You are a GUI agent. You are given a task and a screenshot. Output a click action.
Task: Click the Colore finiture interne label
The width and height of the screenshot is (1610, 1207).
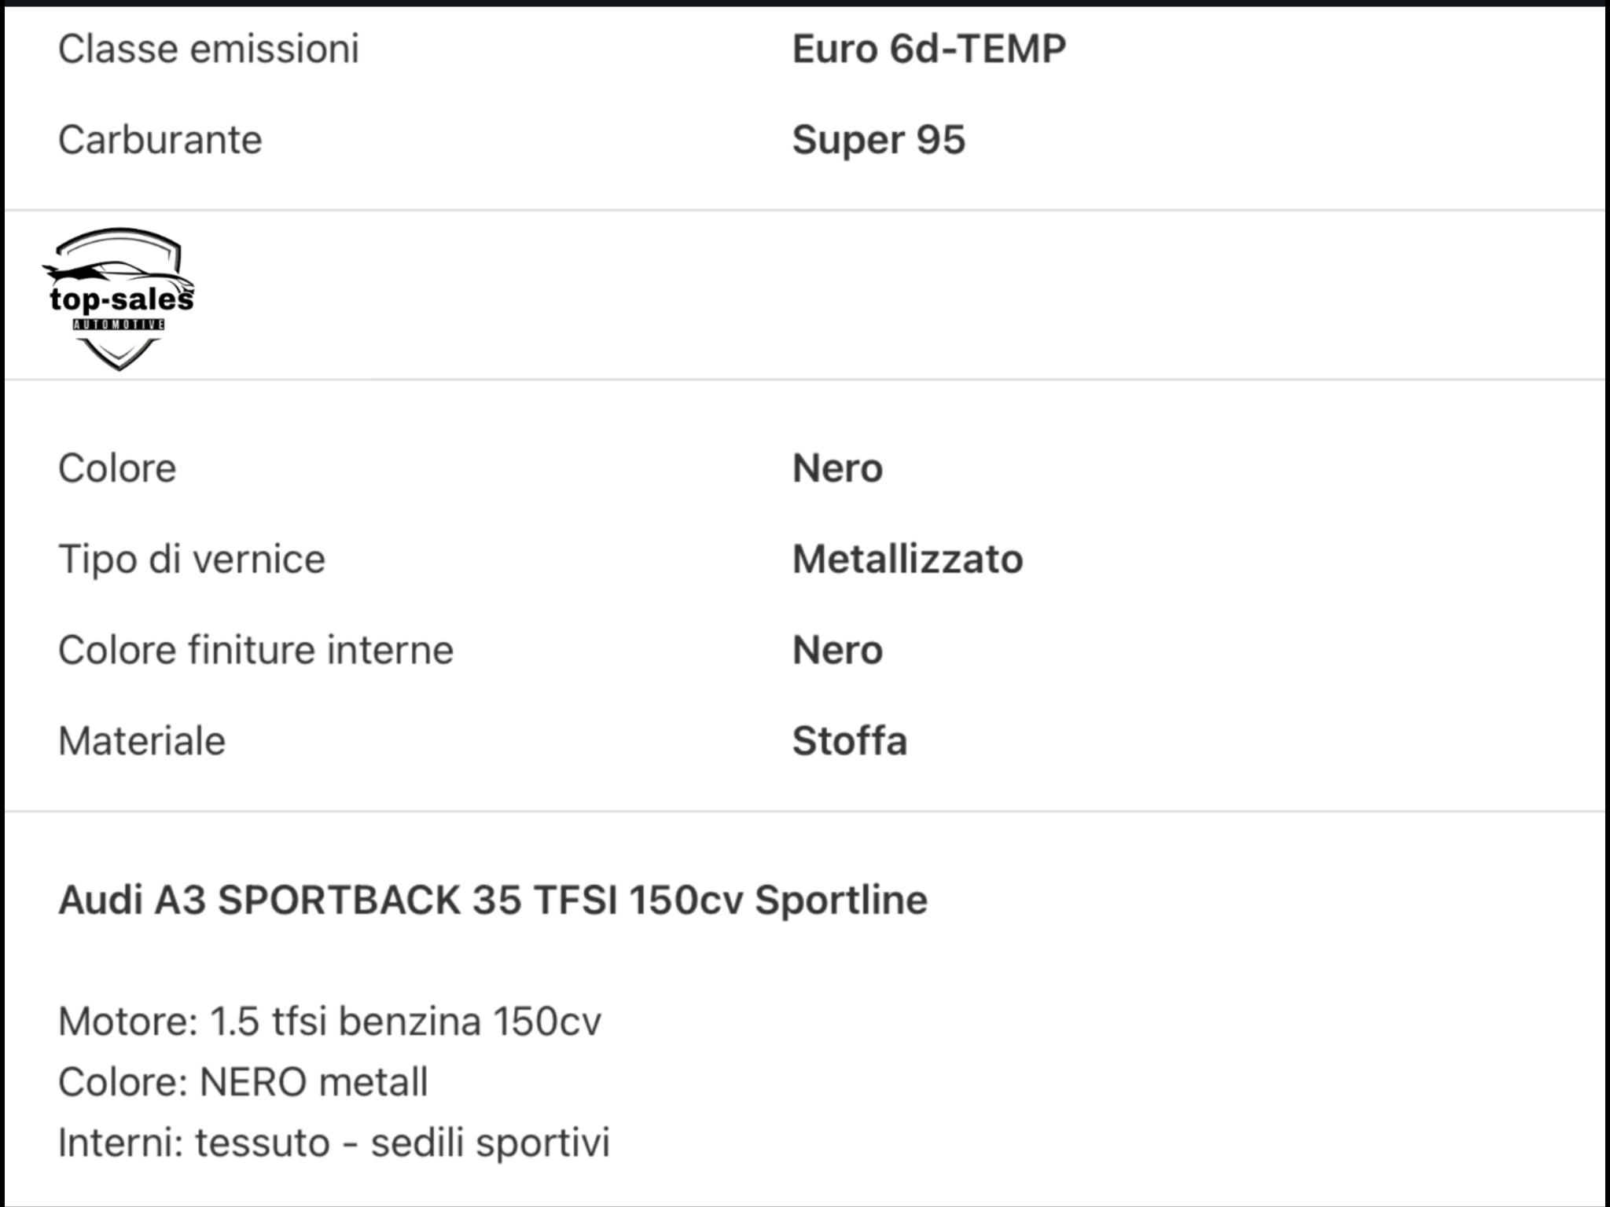coord(255,650)
